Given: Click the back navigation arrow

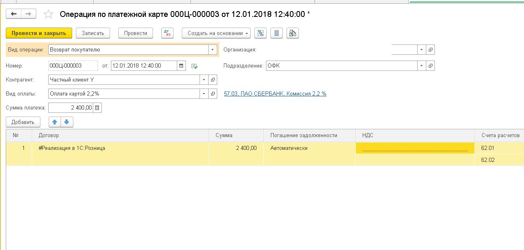Looking at the screenshot, I should [x=14, y=14].
